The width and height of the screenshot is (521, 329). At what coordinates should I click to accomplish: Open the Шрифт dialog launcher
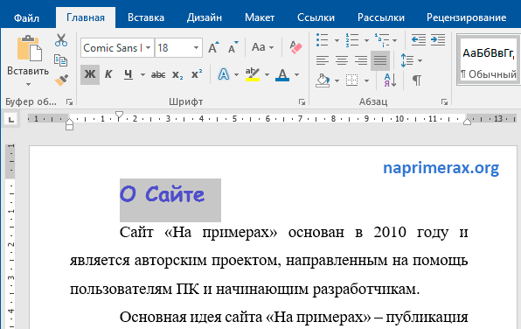(302, 102)
